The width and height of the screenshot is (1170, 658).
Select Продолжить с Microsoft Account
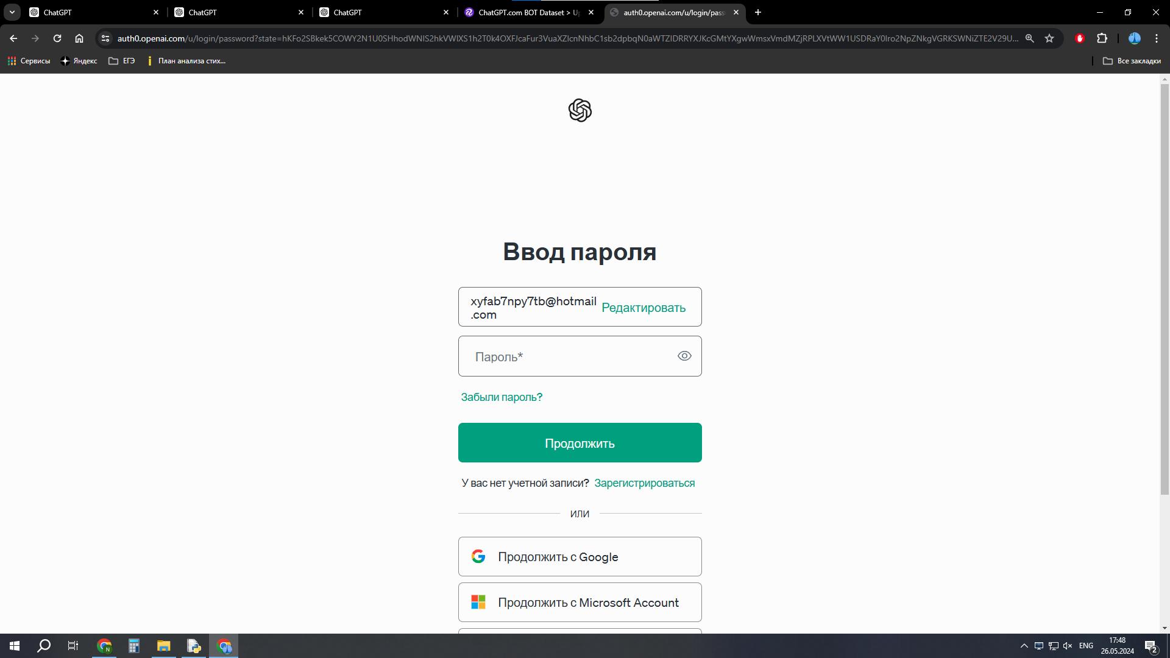coord(580,602)
